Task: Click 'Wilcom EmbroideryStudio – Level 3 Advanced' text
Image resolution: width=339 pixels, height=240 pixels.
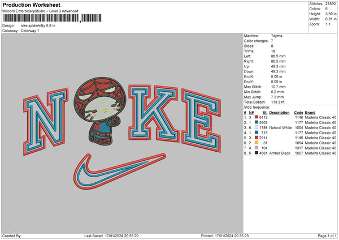Action: coord(40,11)
